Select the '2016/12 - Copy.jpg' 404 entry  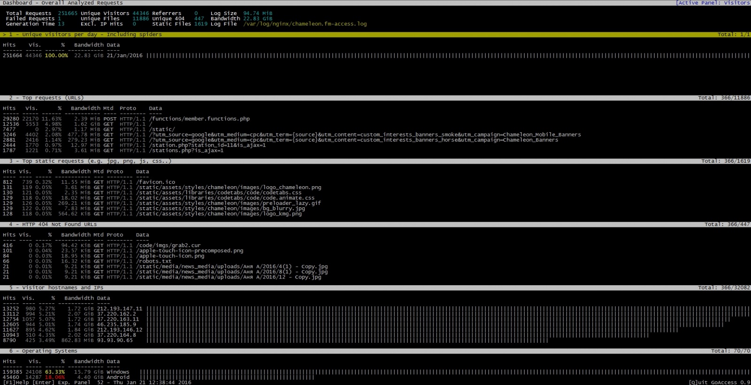pyautogui.click(x=229, y=277)
